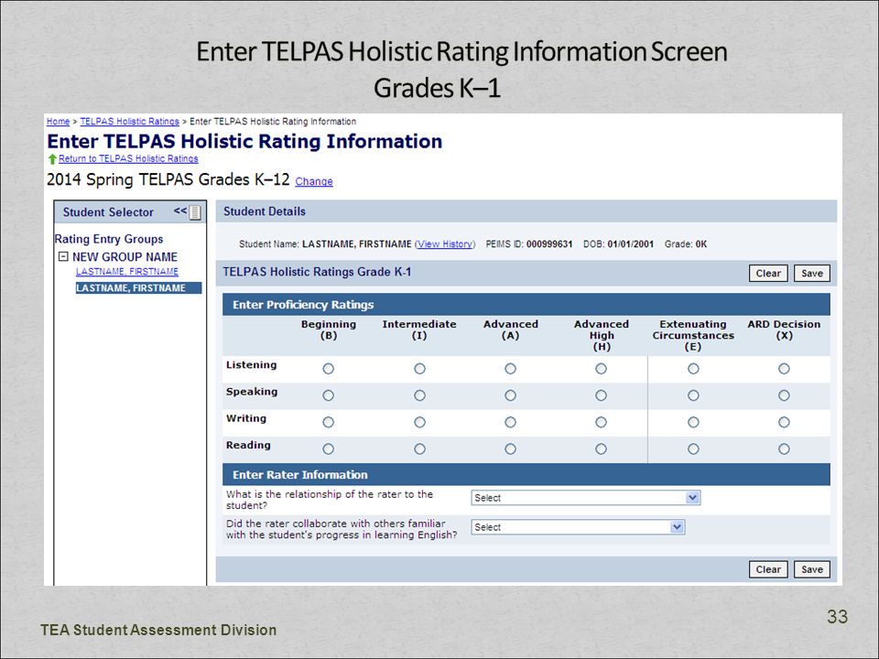
Task: Select Writing Advanced High (H) radio
Action: (601, 422)
